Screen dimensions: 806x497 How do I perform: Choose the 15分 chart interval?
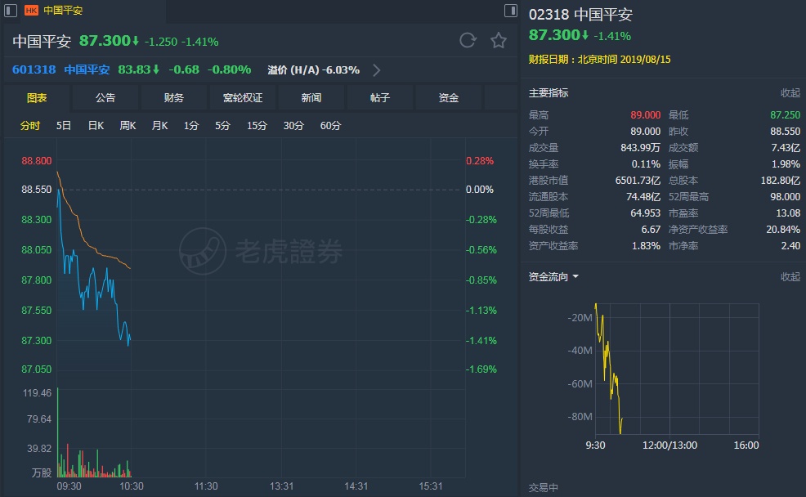(x=257, y=126)
